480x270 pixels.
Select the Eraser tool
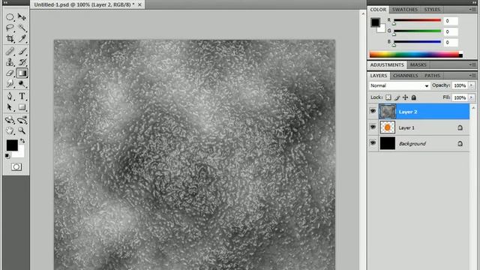click(10, 73)
